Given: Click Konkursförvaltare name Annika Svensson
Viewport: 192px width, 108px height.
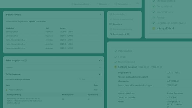Looking at the screenshot, I should tap(174, 93).
